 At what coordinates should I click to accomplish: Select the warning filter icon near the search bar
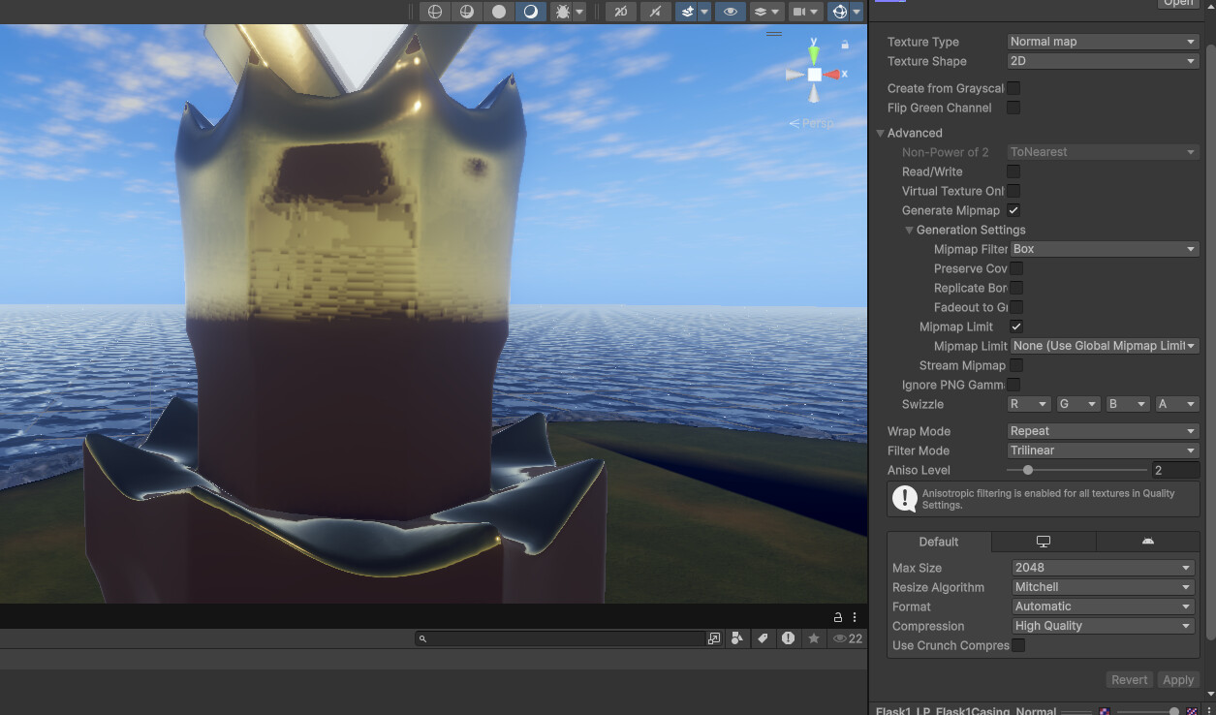click(789, 638)
